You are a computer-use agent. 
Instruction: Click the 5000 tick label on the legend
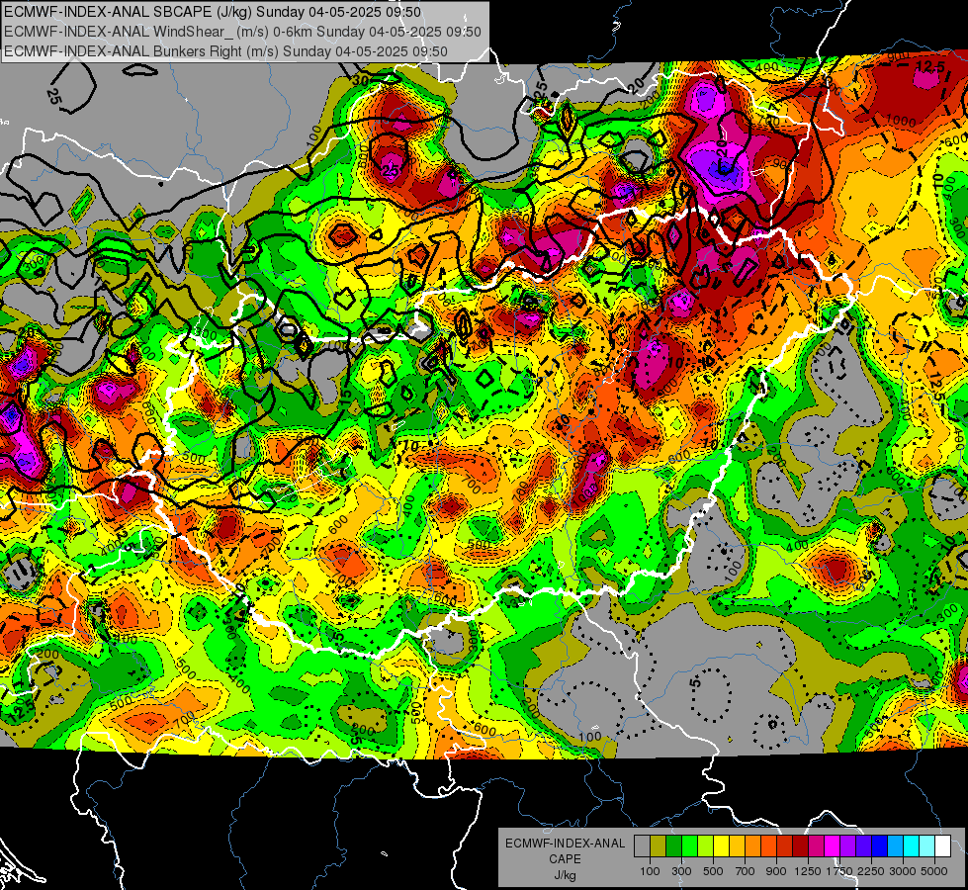click(934, 871)
